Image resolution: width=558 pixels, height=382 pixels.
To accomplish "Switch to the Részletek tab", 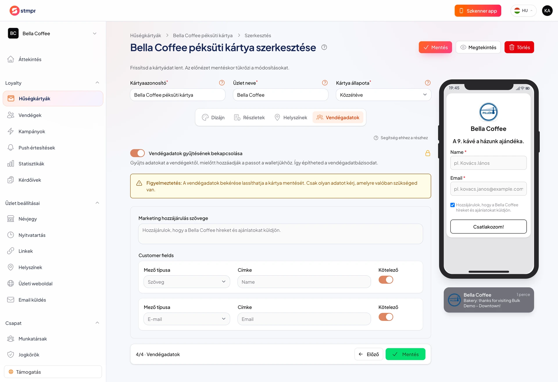I will [x=249, y=117].
